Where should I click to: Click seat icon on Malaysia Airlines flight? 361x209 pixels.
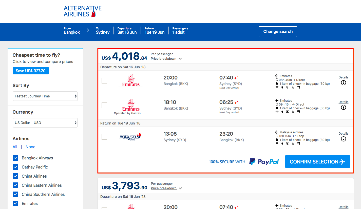click(293, 143)
